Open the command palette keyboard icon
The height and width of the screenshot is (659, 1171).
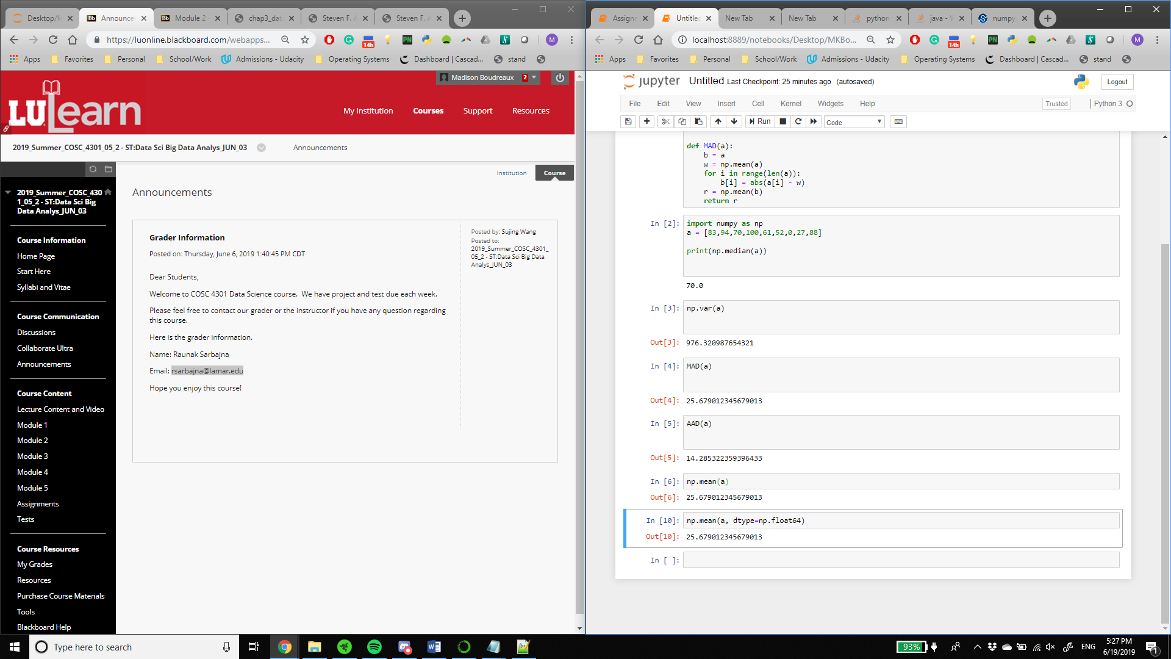coord(898,121)
